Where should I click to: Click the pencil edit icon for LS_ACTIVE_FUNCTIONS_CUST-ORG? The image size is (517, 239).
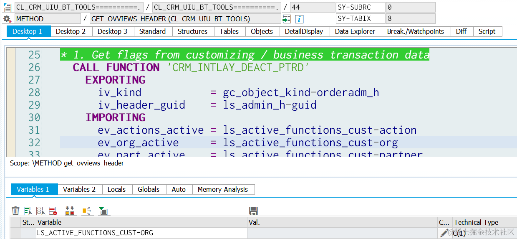(445, 233)
